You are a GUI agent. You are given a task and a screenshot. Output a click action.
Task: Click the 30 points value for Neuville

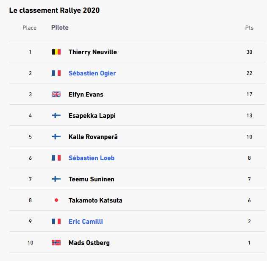(x=249, y=52)
